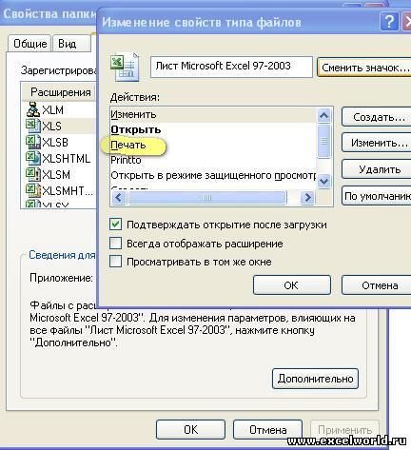The width and height of the screenshot is (411, 450).
Task: Select the 'Изменить' action in list
Action: click(x=213, y=114)
